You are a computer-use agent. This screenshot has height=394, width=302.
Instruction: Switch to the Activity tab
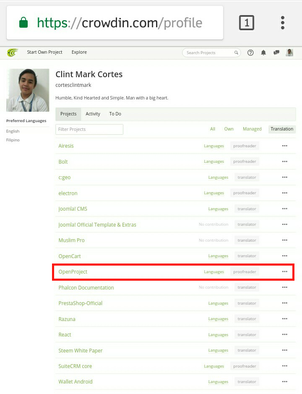pyautogui.click(x=93, y=114)
